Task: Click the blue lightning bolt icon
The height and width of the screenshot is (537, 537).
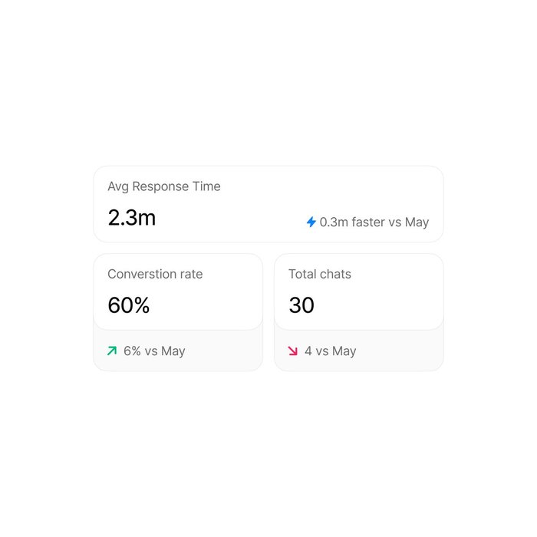Action: pyautogui.click(x=311, y=222)
